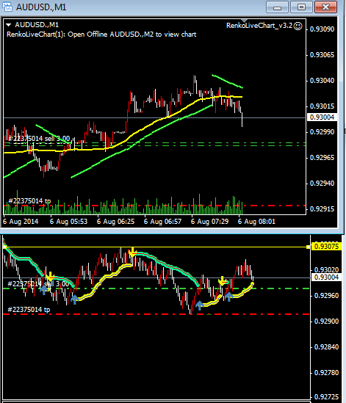This screenshot has width=346, height=403.
Task: Click the rightmost blue up arrow signal
Action: tap(228, 297)
